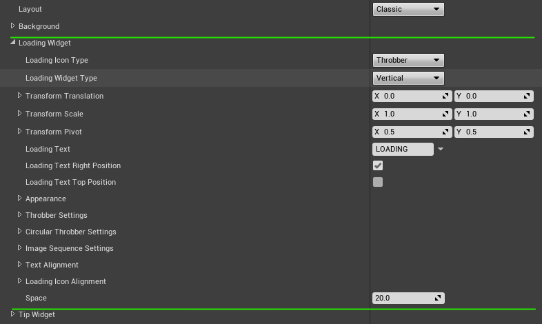Enable the Loading Text Top Position checkbox
Image resolution: width=542 pixels, height=324 pixels.
[378, 182]
